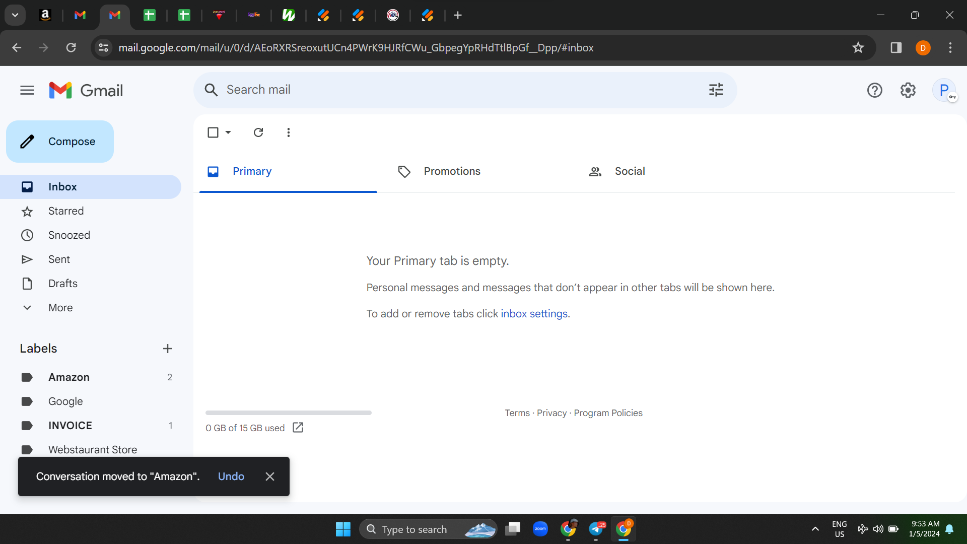The width and height of the screenshot is (967, 544).
Task: Show hidden system tray icons
Action: [815, 529]
